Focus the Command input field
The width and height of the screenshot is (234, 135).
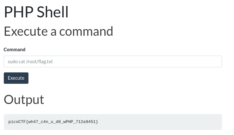tap(113, 61)
